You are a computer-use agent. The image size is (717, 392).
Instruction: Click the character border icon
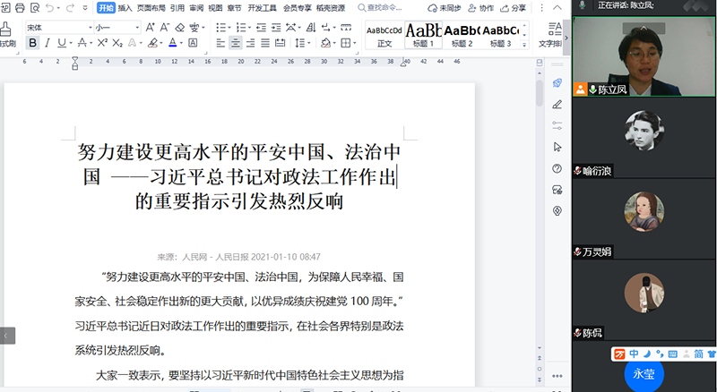point(193,43)
